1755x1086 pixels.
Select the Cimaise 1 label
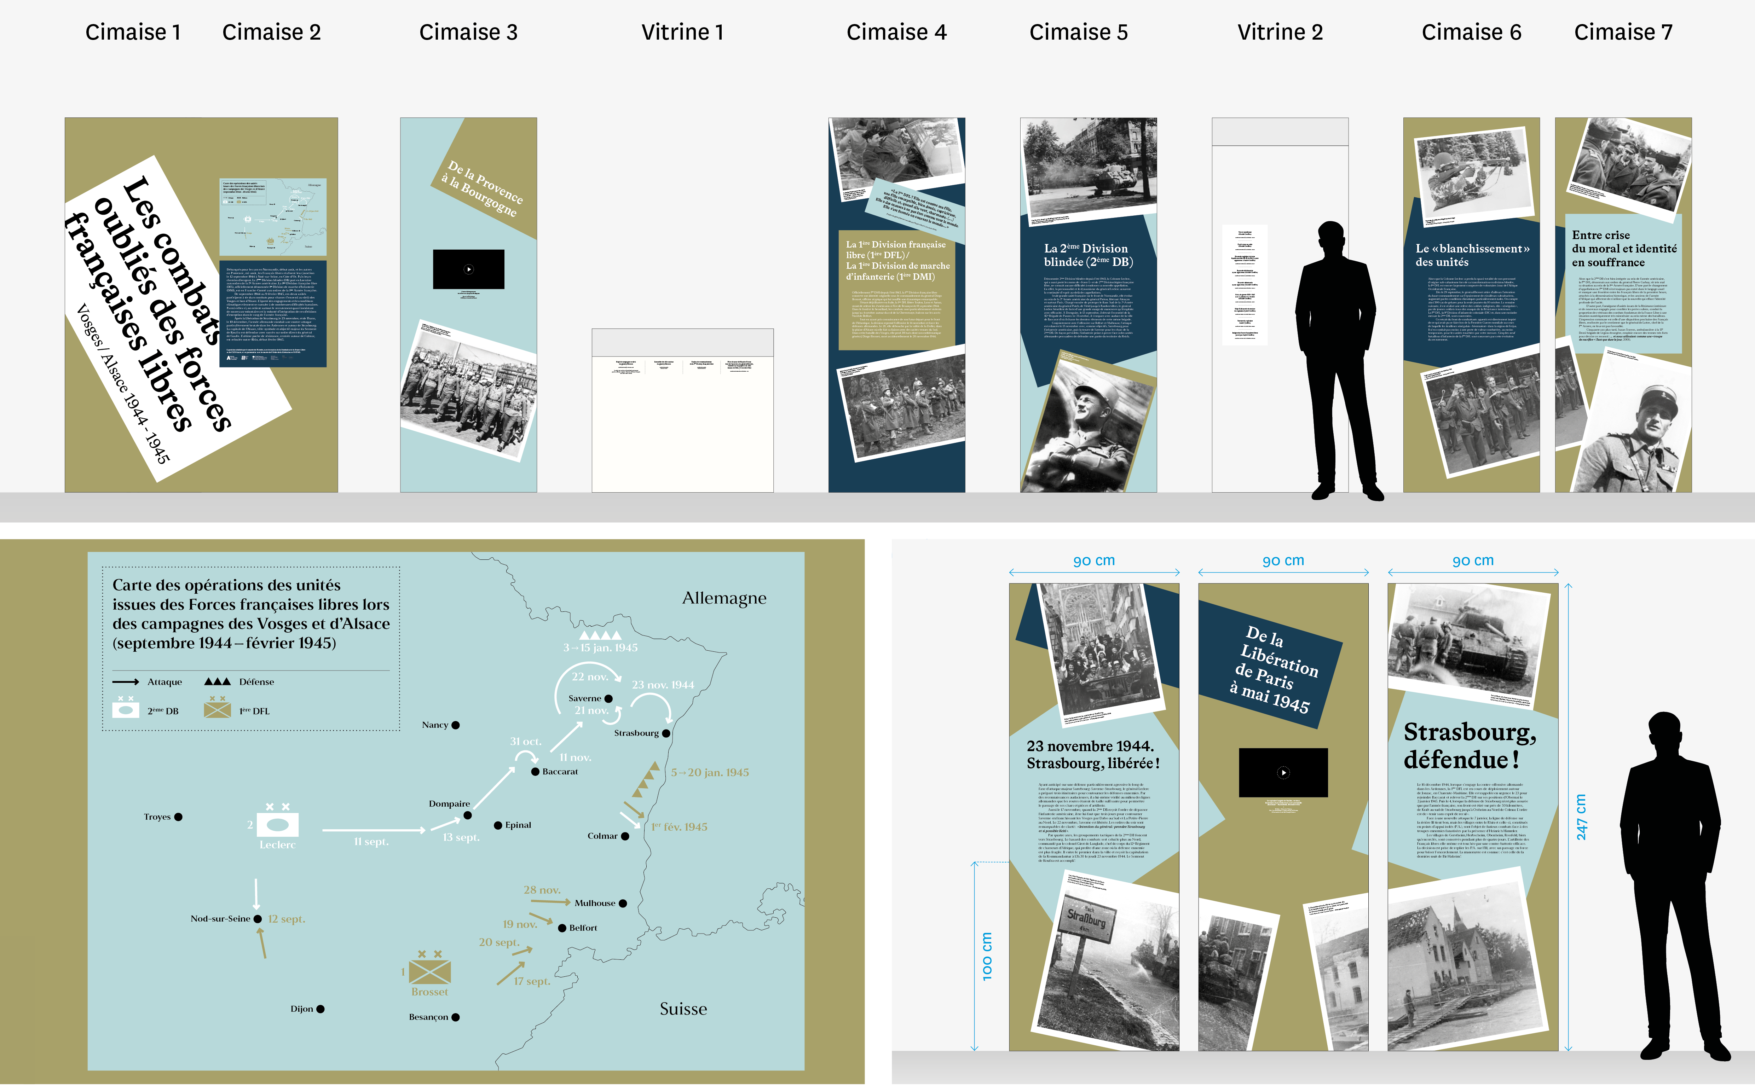coord(133,32)
